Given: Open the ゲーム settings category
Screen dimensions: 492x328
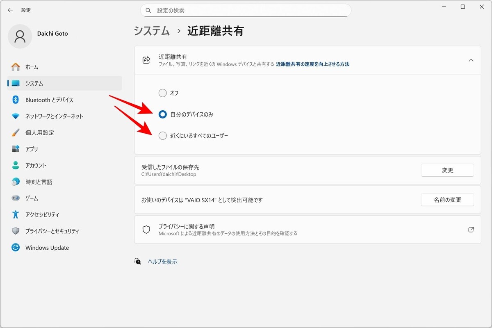Looking at the screenshot, I should tap(32, 198).
